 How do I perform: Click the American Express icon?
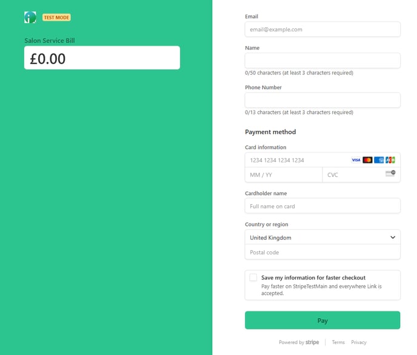(x=379, y=160)
